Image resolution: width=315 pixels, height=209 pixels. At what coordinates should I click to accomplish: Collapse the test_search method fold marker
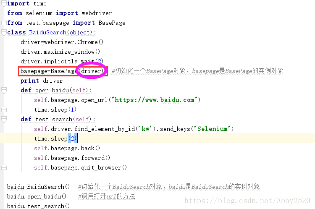pos(4,119)
